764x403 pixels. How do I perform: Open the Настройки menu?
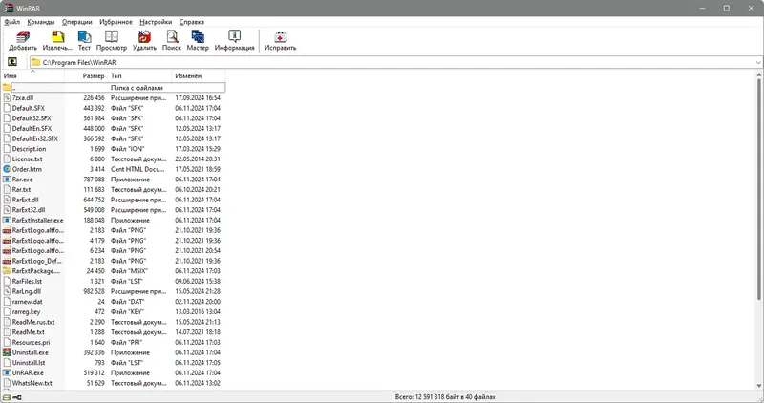click(x=156, y=22)
